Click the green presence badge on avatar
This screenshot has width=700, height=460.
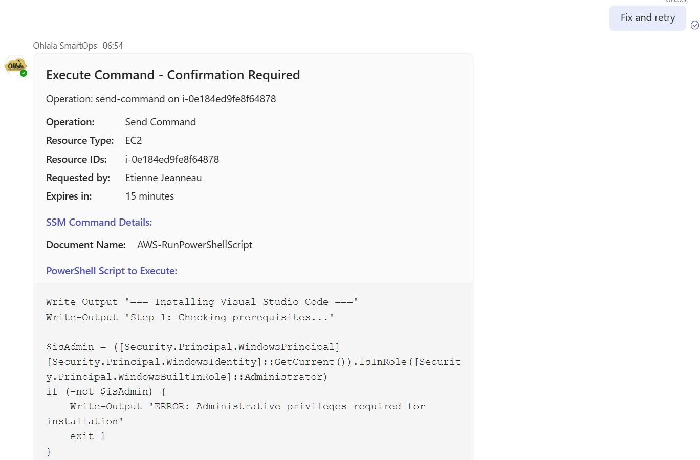24,73
